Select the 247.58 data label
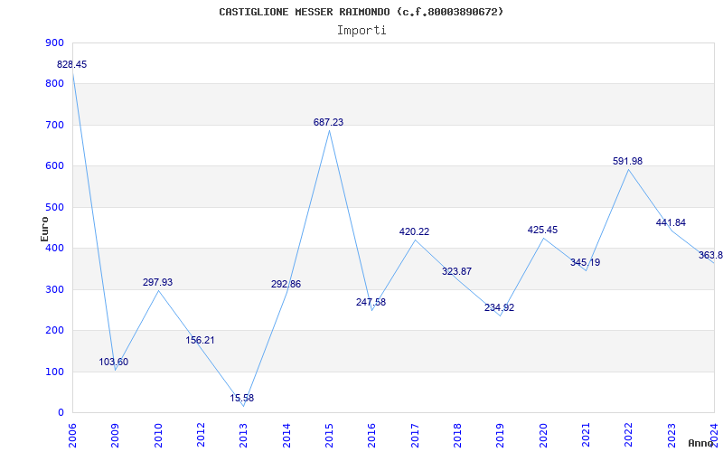Image resolution: width=723 pixels, height=452 pixels. coord(371,302)
